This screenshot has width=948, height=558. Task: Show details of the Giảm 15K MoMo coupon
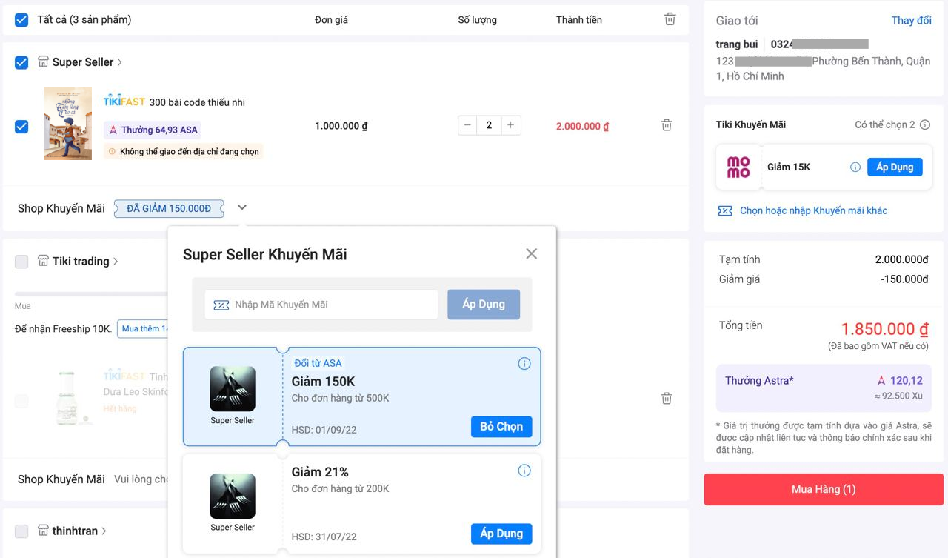click(x=855, y=167)
